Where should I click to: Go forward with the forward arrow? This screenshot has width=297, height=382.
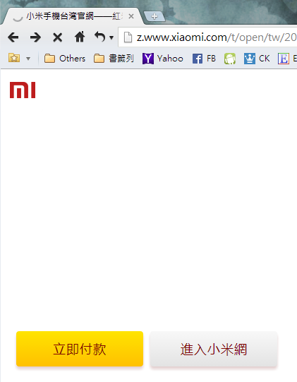[35, 37]
